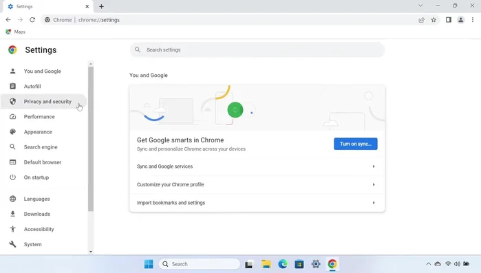Open File Explorer from the taskbar
The width and height of the screenshot is (481, 273).
[x=266, y=264]
